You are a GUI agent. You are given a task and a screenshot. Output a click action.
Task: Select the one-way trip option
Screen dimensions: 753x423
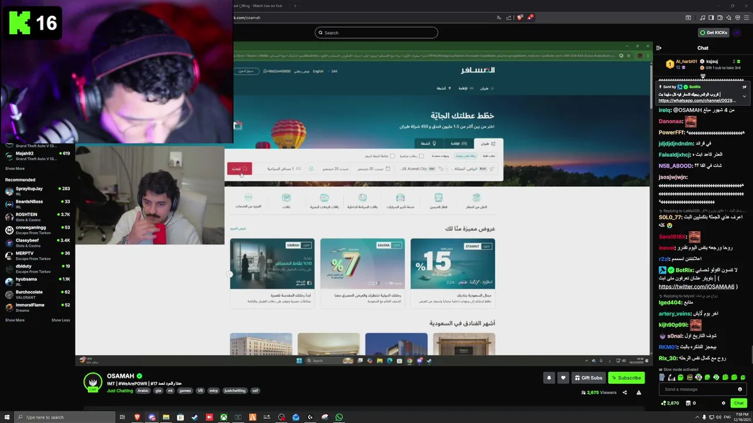click(489, 156)
